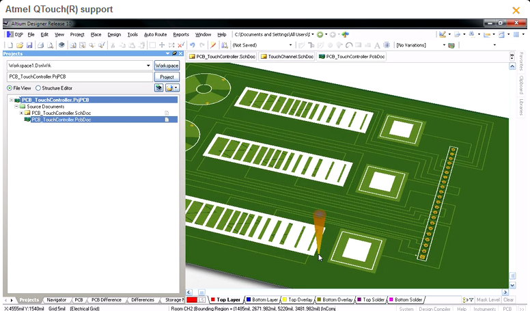Click the New document toolbar icon
This screenshot has width=530, height=311.
[10, 45]
